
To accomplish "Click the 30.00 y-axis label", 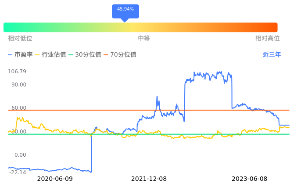I will click(19, 132).
